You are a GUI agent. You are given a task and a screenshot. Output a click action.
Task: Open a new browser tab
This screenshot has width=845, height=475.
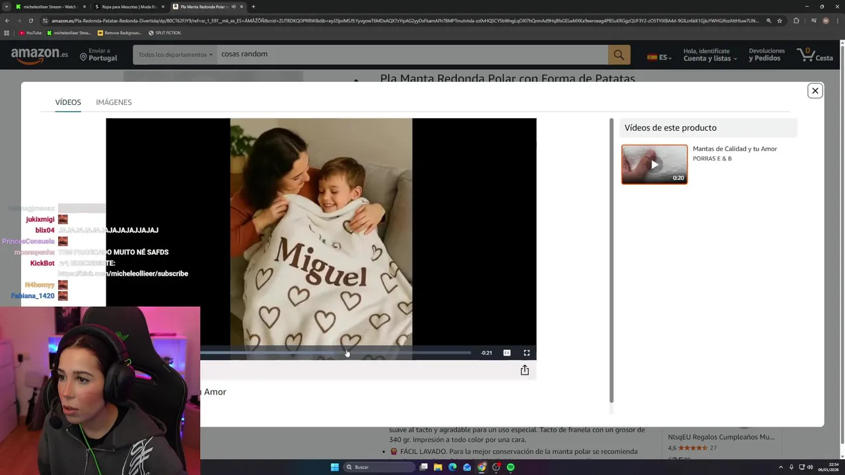coord(253,7)
